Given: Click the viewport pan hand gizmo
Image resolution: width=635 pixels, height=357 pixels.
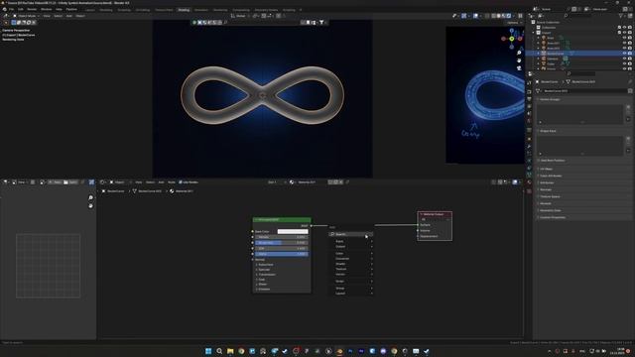Looking at the screenshot, I should tap(519, 60).
